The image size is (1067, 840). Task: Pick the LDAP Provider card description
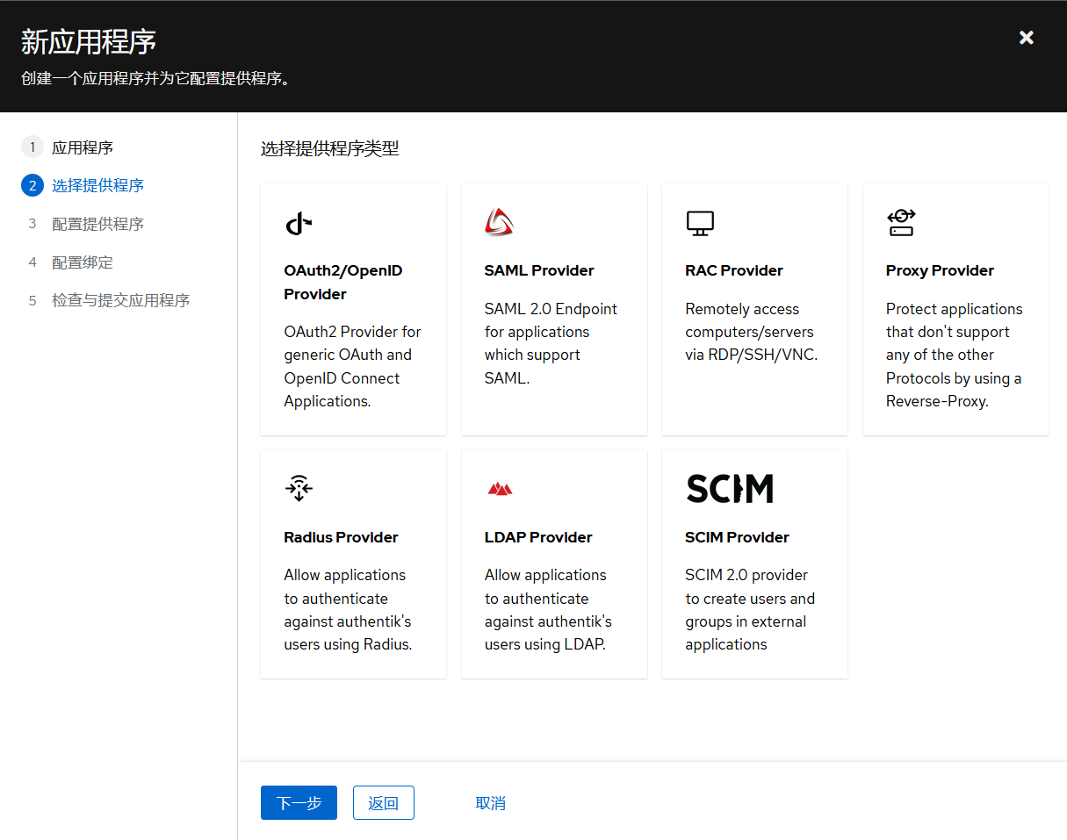click(548, 609)
